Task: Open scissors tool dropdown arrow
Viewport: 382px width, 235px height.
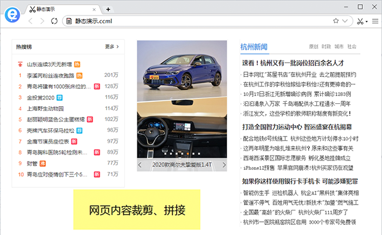Action: point(366,21)
